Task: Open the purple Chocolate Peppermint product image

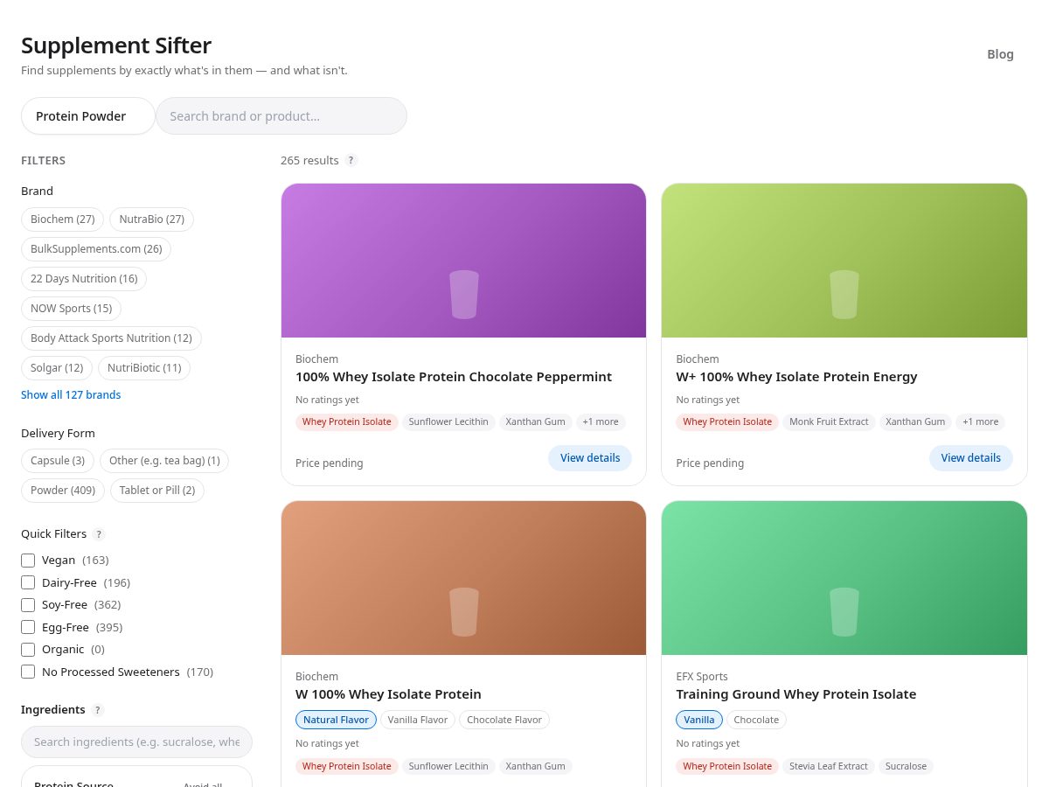Action: click(x=463, y=261)
